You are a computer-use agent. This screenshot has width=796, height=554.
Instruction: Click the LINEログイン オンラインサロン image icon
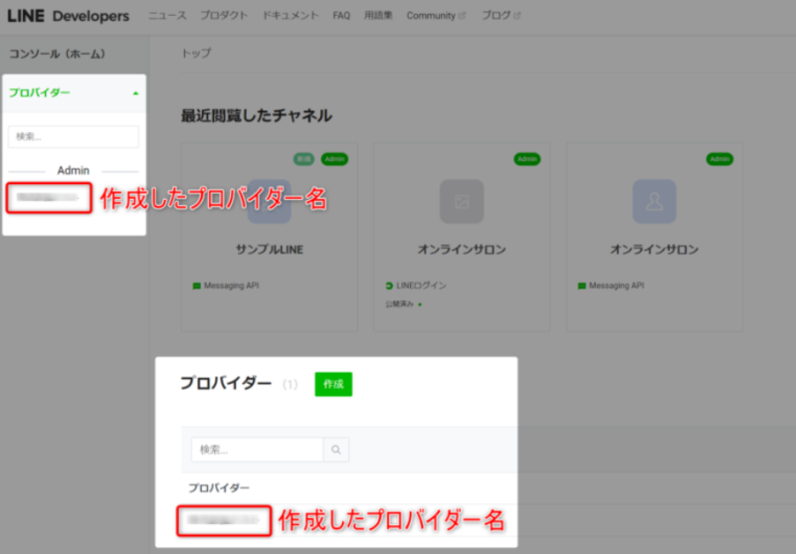(x=462, y=201)
